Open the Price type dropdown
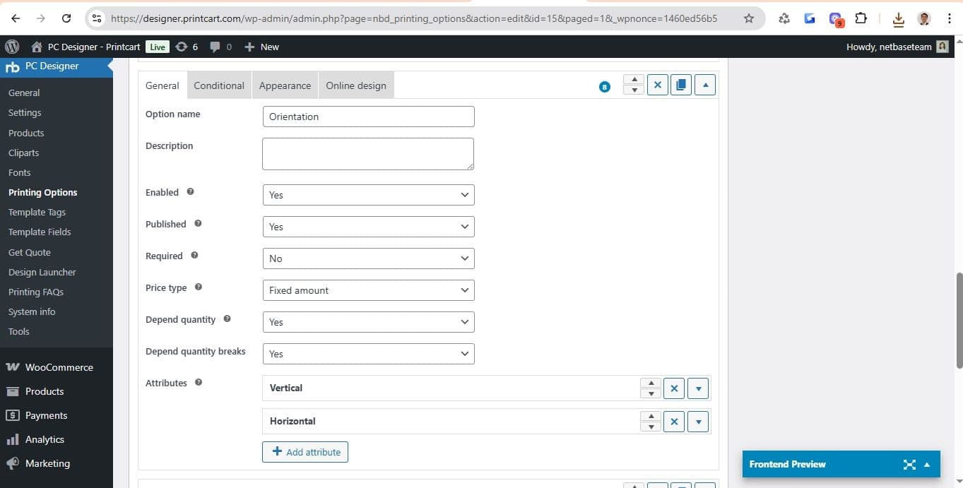Screen dimensions: 963x488 click(368, 290)
